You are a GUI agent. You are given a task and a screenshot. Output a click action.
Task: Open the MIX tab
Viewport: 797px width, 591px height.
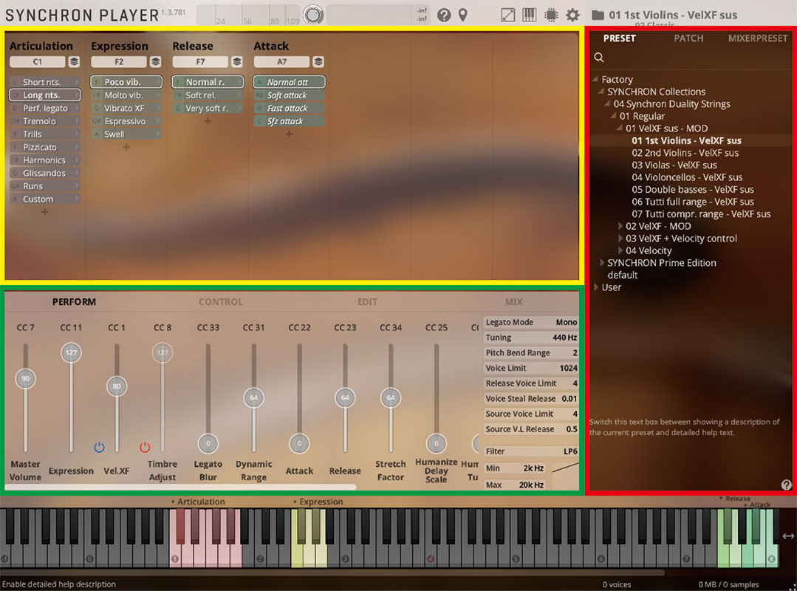pyautogui.click(x=513, y=302)
